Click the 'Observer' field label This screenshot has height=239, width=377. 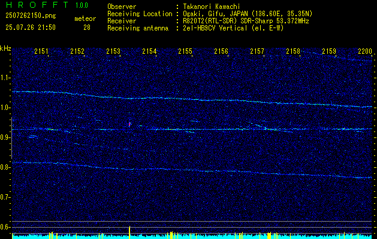[122, 7]
